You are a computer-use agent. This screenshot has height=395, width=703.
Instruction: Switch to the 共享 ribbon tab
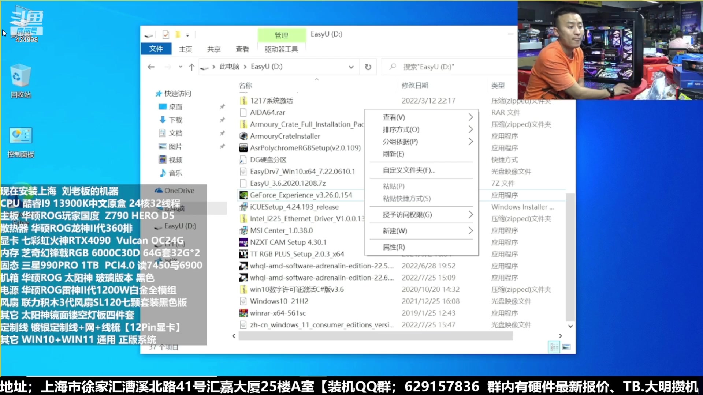(x=214, y=49)
